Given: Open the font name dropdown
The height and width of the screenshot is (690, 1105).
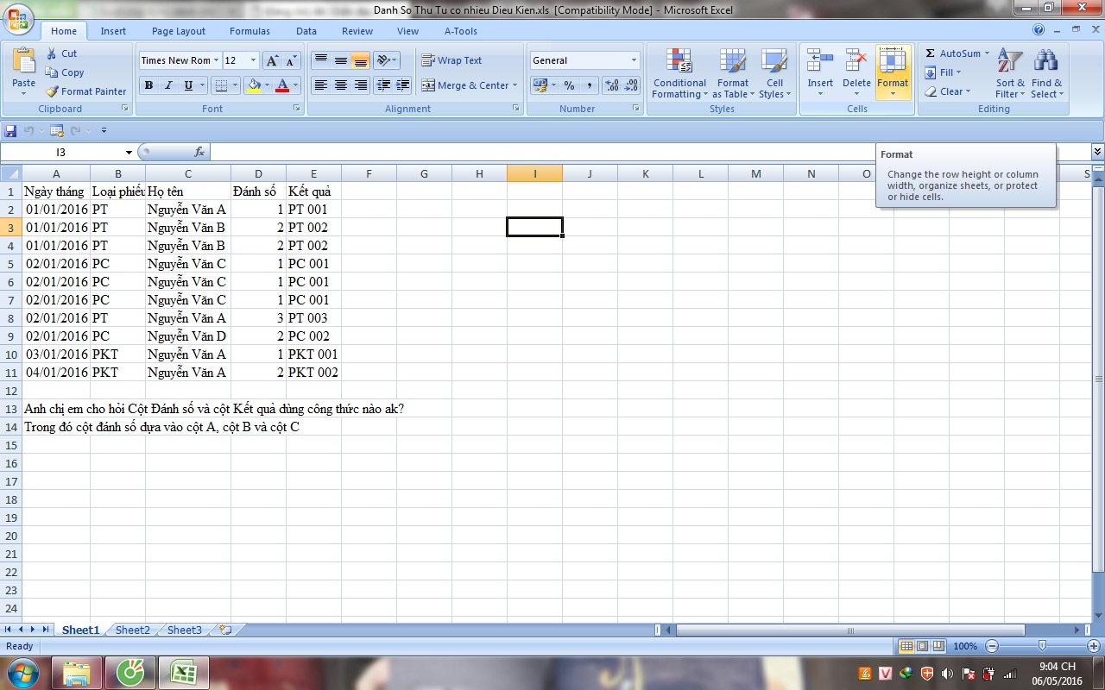Looking at the screenshot, I should pyautogui.click(x=215, y=60).
